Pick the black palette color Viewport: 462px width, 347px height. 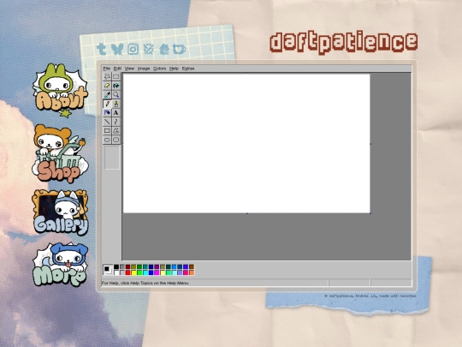pyautogui.click(x=116, y=266)
